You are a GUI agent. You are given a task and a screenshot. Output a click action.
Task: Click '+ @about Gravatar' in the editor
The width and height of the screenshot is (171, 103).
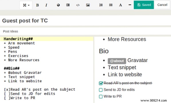click(x=23, y=72)
